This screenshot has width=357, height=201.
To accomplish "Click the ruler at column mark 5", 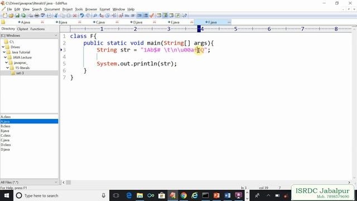I will 235,29.
